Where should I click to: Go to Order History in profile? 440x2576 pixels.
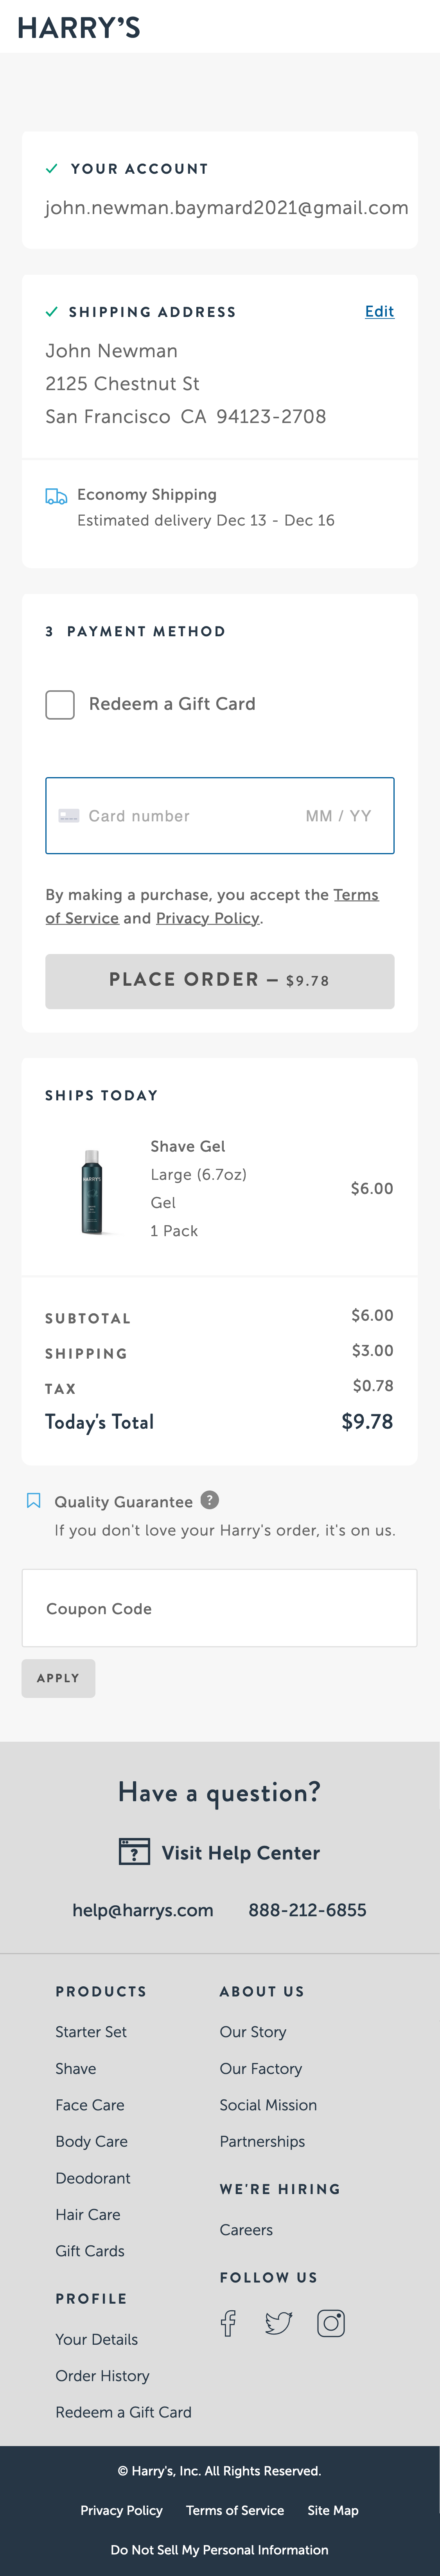click(102, 2375)
